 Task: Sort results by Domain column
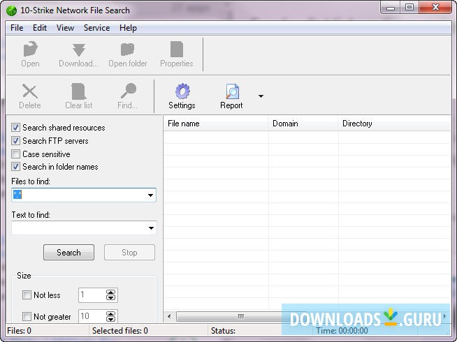303,124
